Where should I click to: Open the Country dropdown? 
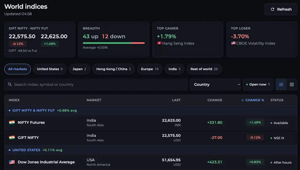215,84
